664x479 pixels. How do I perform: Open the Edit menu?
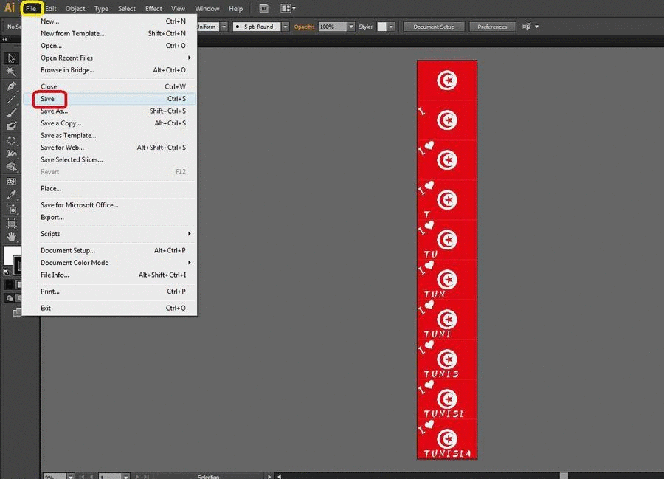click(51, 8)
